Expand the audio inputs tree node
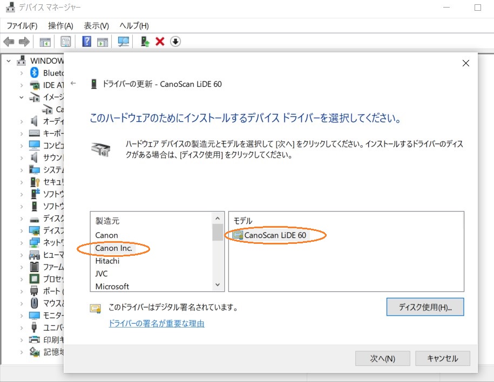This screenshot has width=494, height=382. coord(22,121)
